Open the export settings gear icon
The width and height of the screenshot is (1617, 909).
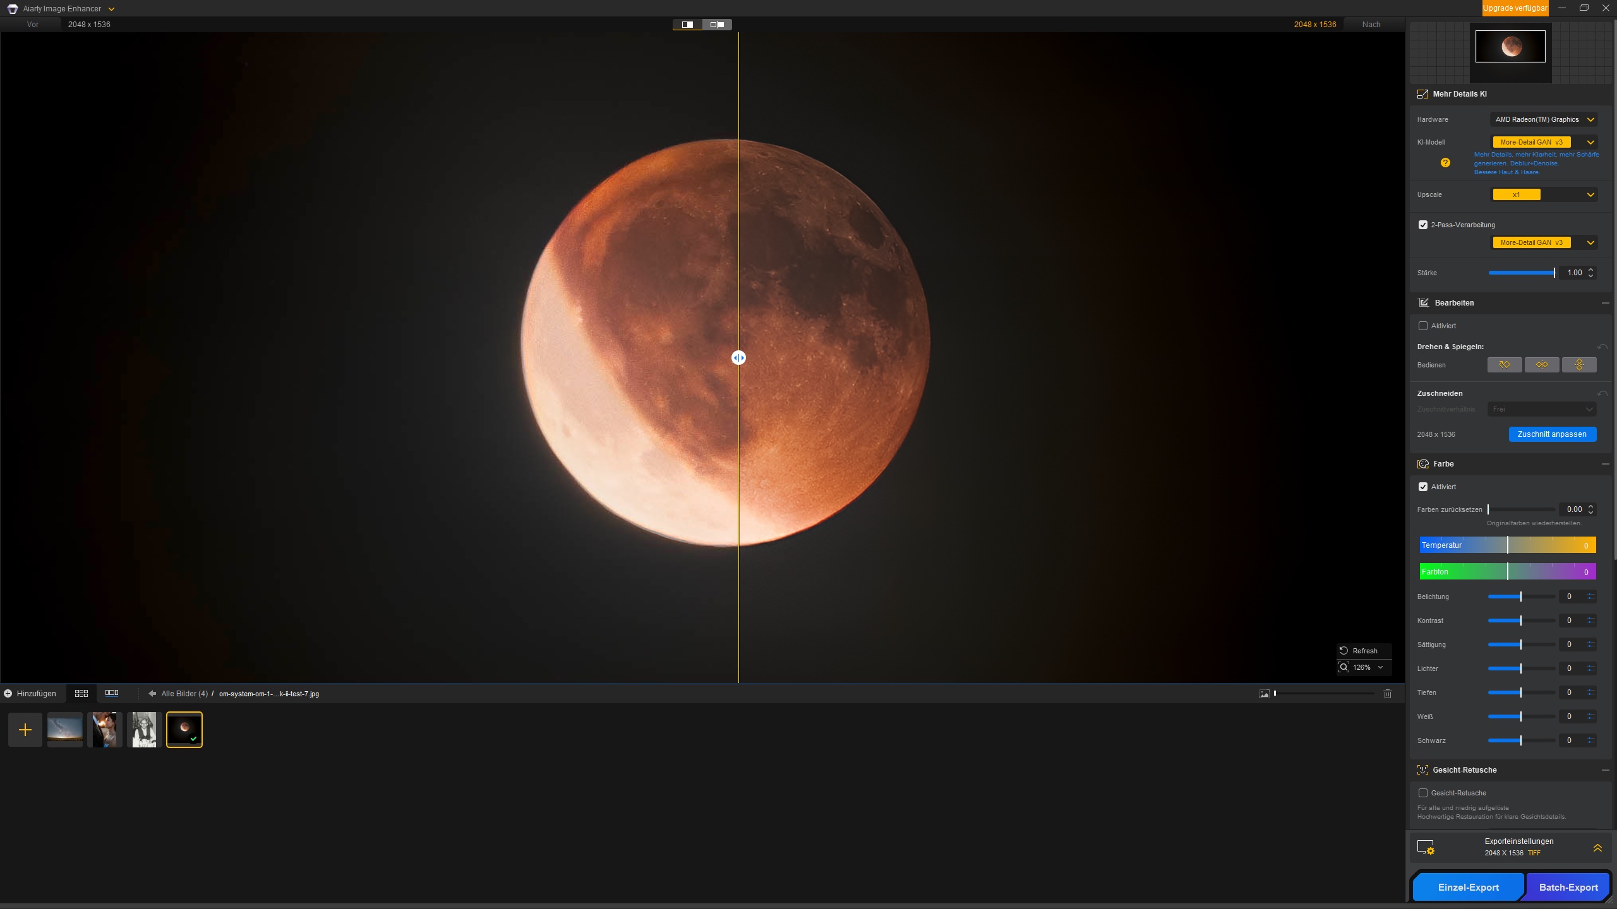point(1426,847)
